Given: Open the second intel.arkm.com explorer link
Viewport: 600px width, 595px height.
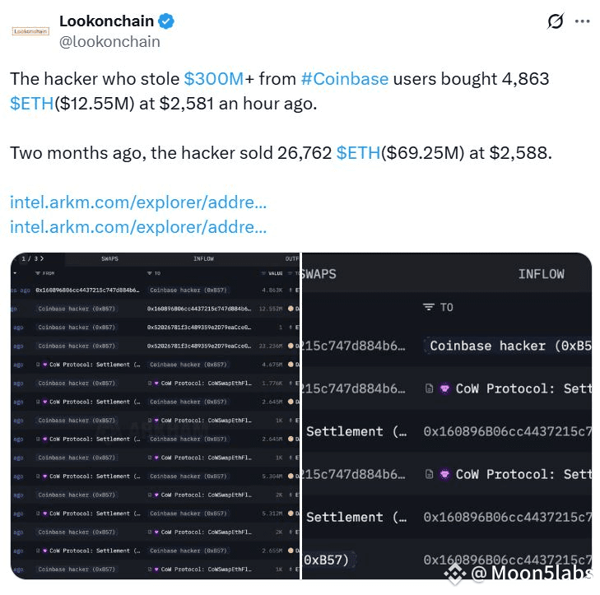Looking at the screenshot, I should 138,227.
